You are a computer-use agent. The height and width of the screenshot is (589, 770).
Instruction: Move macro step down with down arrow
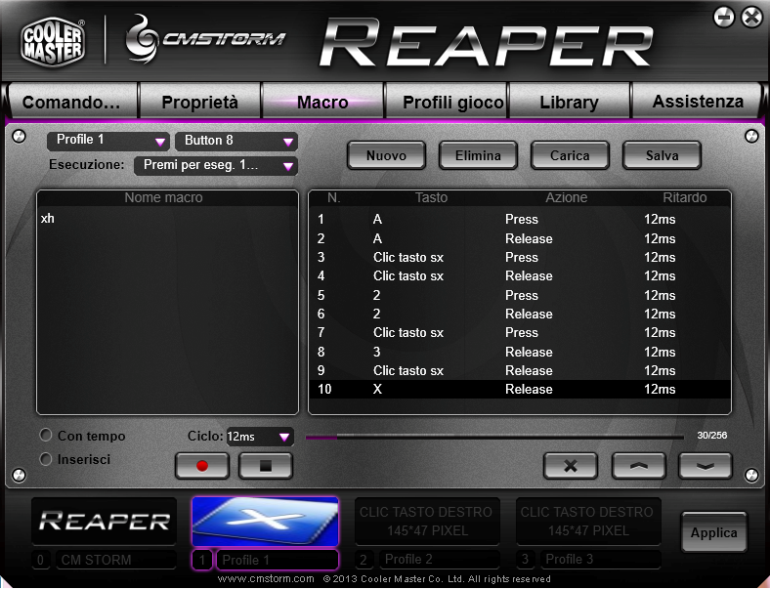point(706,466)
